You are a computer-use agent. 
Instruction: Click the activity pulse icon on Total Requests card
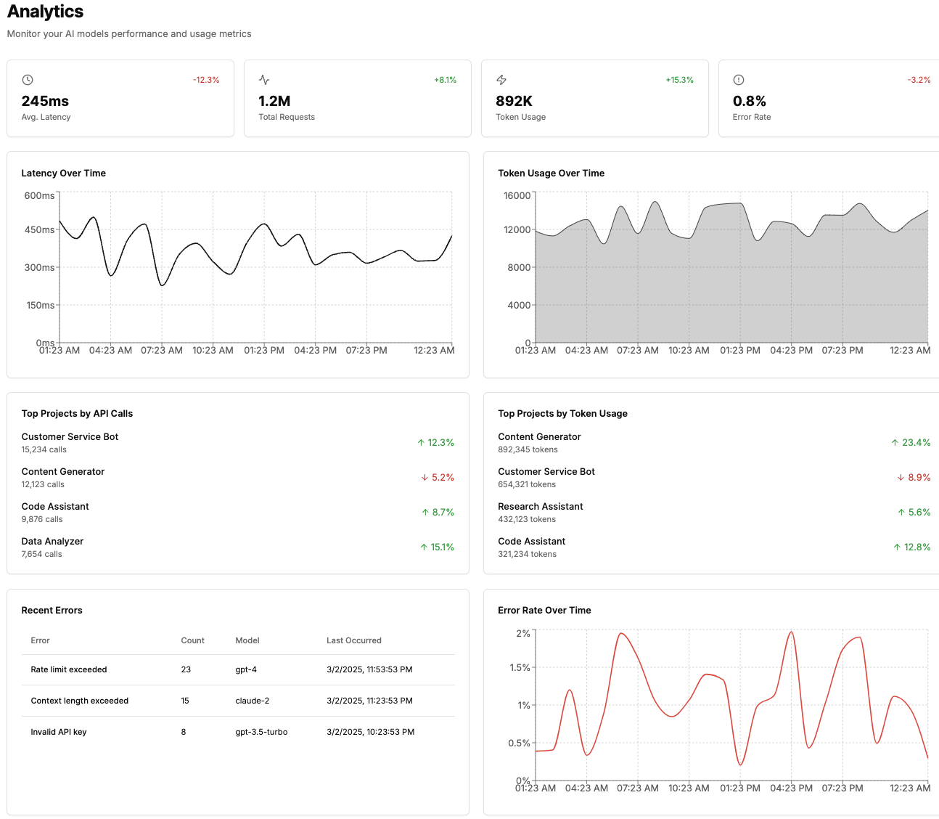pos(264,80)
